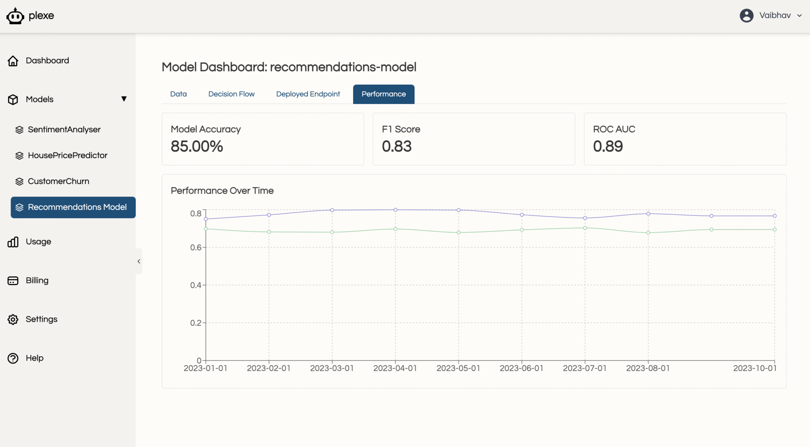
Task: Click the Model Accuracy card
Action: point(263,139)
